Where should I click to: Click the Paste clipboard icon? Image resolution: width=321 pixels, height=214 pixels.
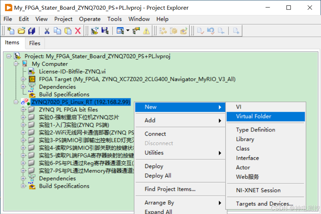68,31
